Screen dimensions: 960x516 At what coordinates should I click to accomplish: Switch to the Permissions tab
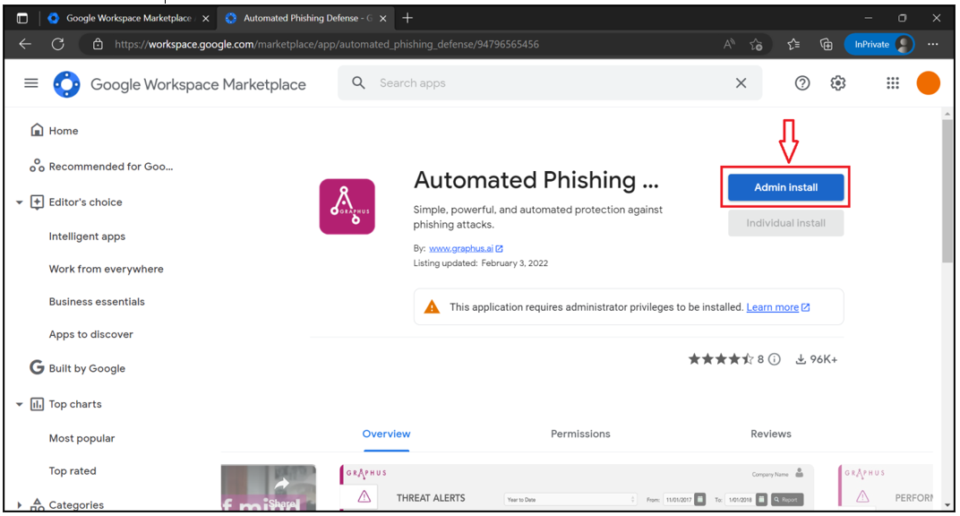(x=580, y=434)
